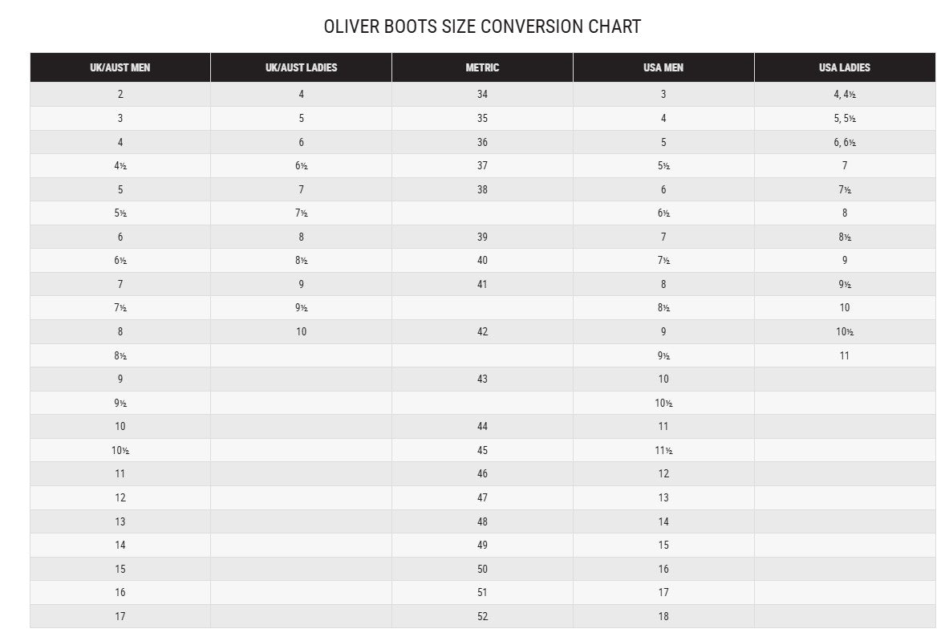Select USA Men size 3 cell
The height and width of the screenshot is (641, 949).
click(663, 94)
